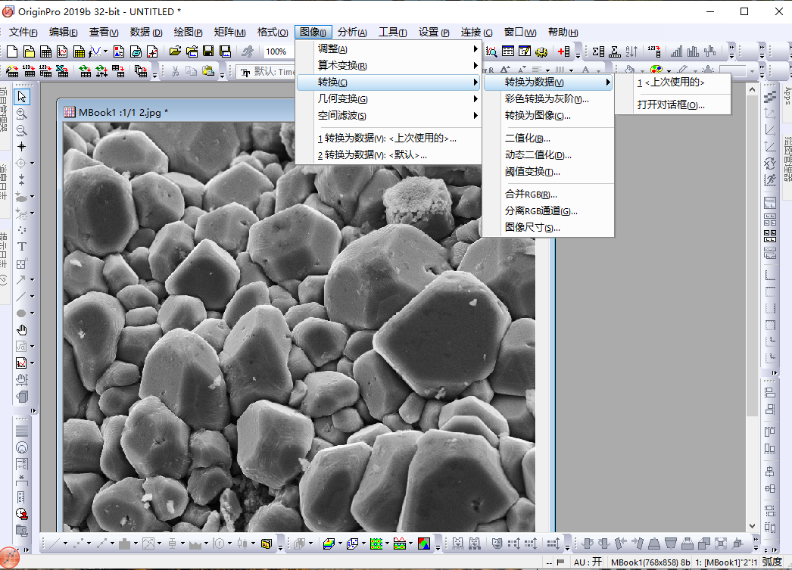Click the Save project floppy icon
Viewport: 792px width, 570px height.
[x=208, y=51]
